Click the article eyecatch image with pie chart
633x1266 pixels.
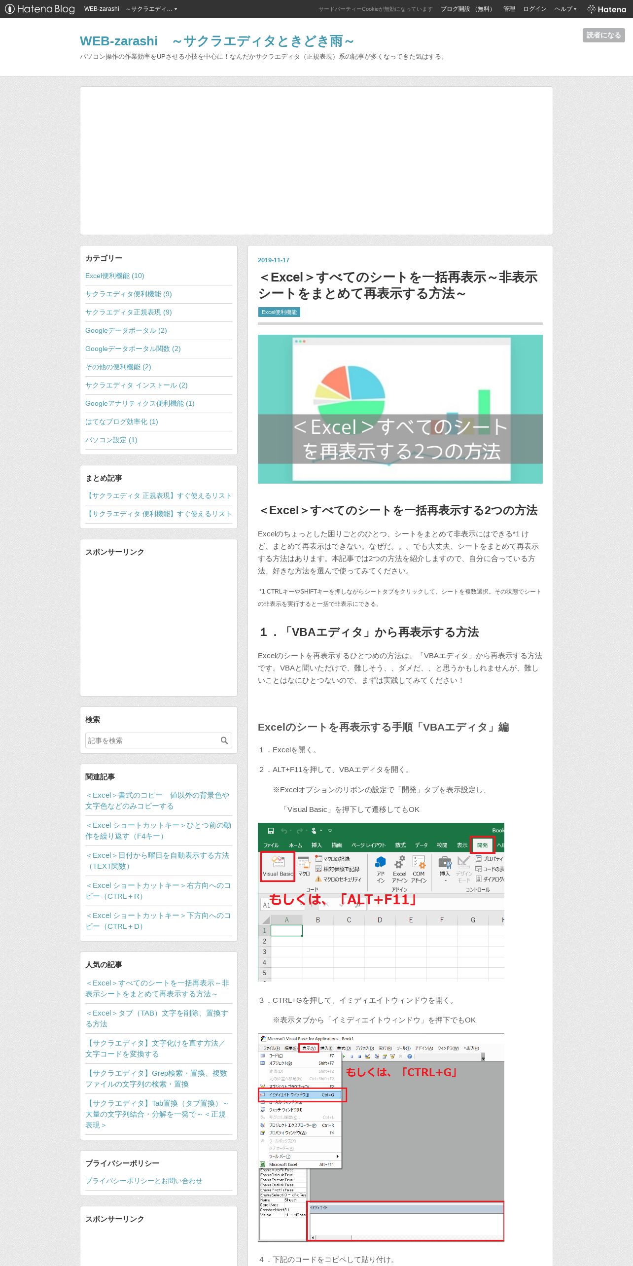tap(400, 409)
